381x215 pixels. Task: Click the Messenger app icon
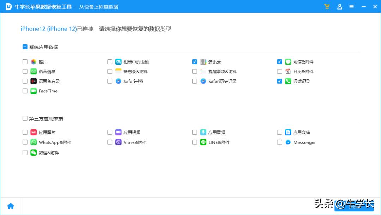288,142
